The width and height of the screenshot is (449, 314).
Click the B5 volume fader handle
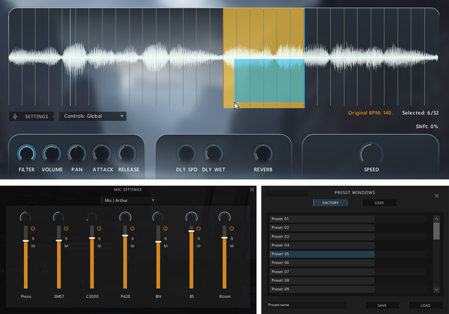pyautogui.click(x=191, y=231)
